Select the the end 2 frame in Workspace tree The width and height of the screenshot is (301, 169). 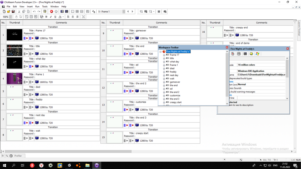point(175,92)
